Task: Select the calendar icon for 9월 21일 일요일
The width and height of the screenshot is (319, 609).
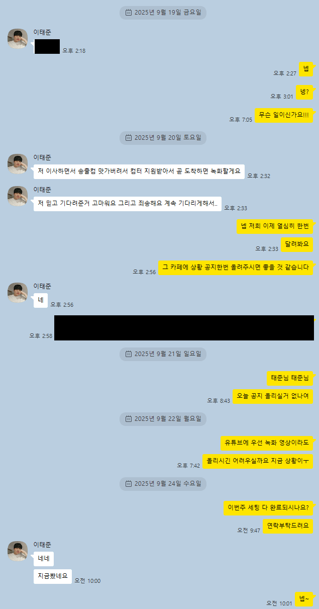Action: [129, 354]
